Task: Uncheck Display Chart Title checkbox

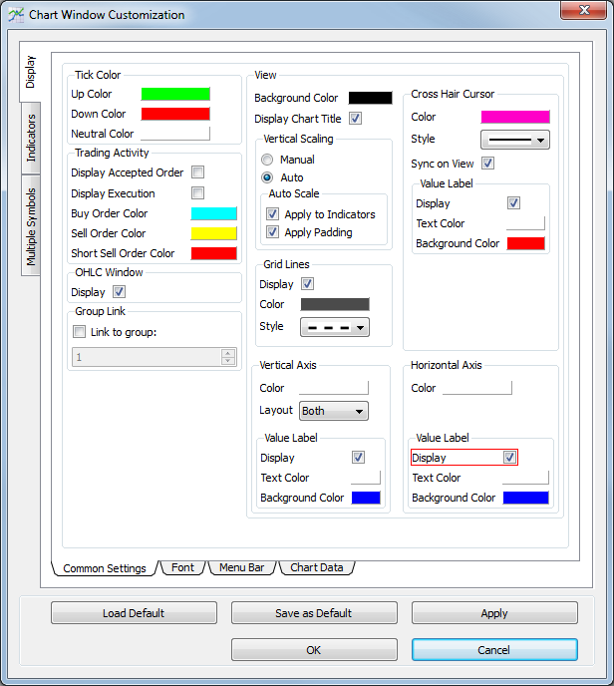Action: click(x=355, y=119)
